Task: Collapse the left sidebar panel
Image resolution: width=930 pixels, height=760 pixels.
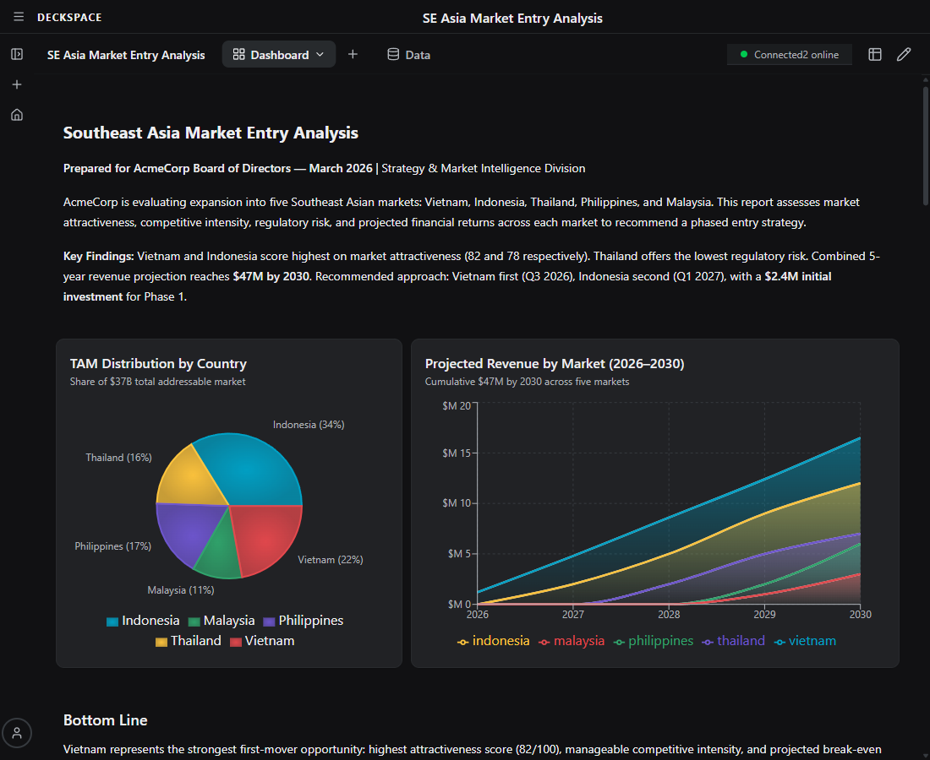Action: point(17,54)
